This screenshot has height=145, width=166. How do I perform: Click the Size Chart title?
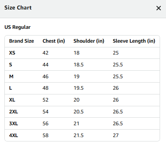[x=18, y=8]
